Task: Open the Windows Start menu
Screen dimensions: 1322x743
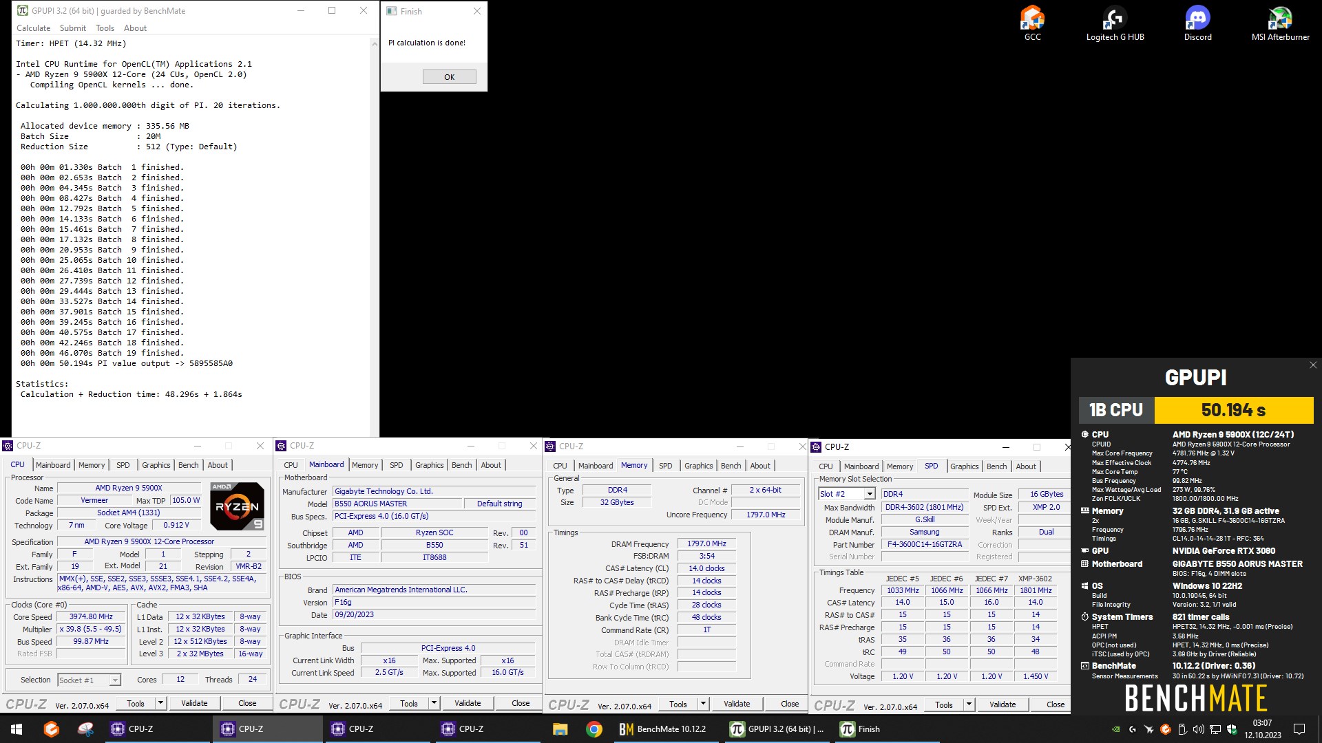Action: click(x=17, y=729)
